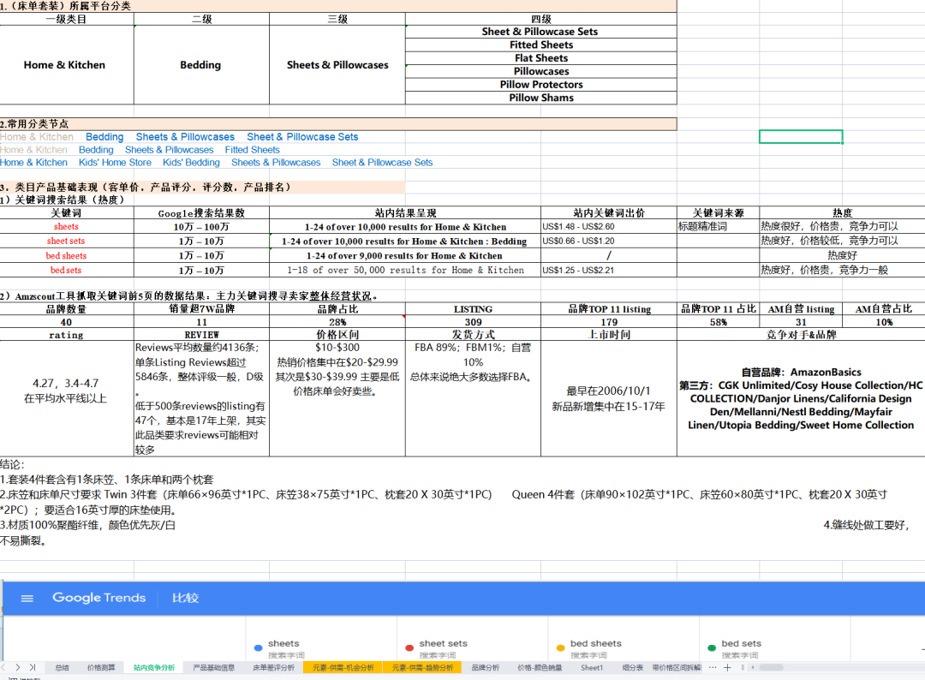Select the 品牌TOP 11 listing value 179

pyautogui.click(x=609, y=322)
